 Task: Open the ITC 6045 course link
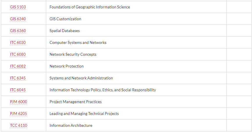coord(18,90)
